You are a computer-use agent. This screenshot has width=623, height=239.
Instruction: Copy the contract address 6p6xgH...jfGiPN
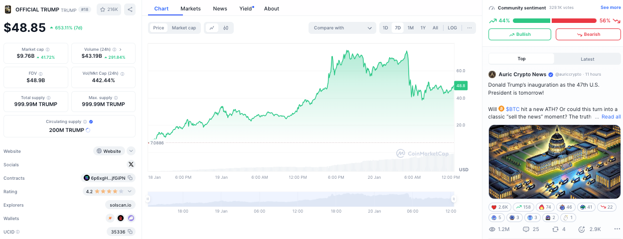click(x=130, y=178)
